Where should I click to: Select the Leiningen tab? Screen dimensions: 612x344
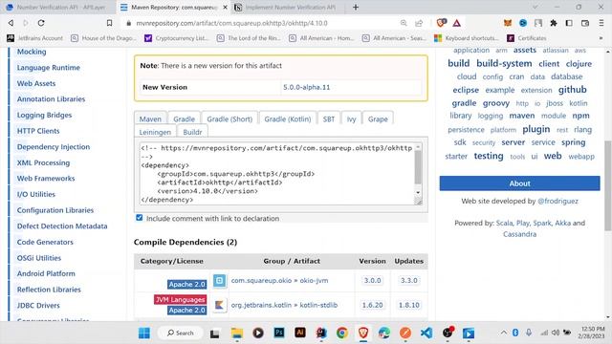coord(155,132)
